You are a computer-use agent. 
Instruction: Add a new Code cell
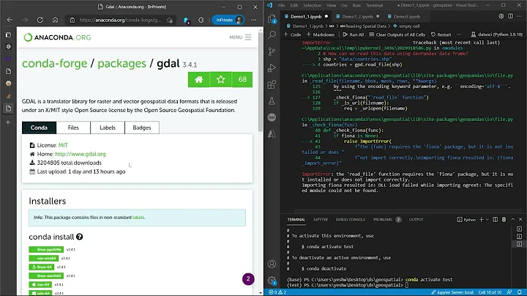pyautogui.click(x=292, y=34)
